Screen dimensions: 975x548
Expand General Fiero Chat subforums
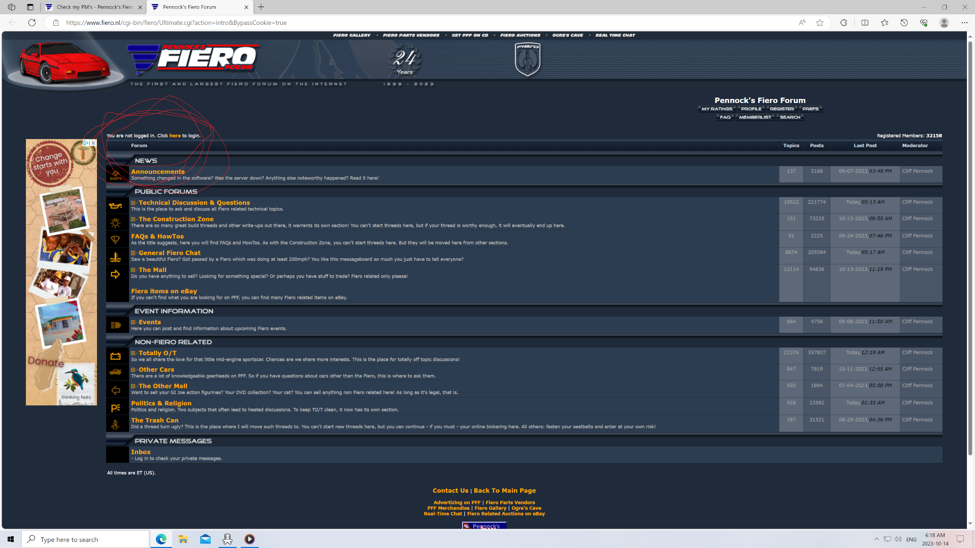[133, 253]
